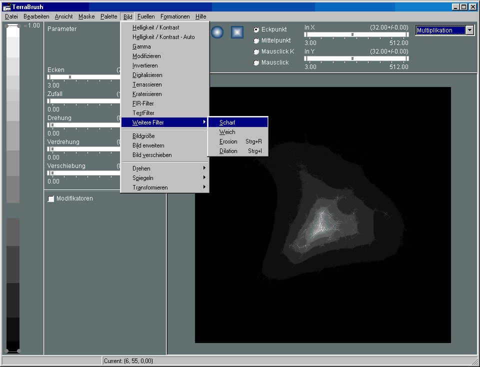
Task: Choose the Bildgröße menu entry
Action: 143,136
